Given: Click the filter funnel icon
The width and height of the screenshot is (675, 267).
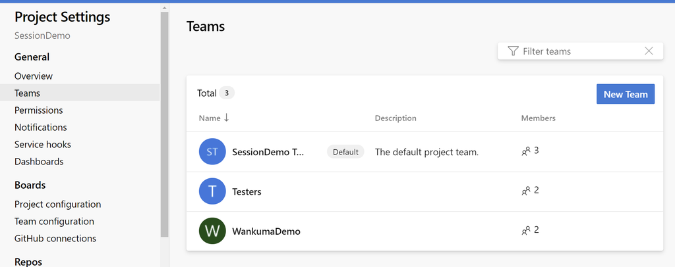Looking at the screenshot, I should 513,51.
